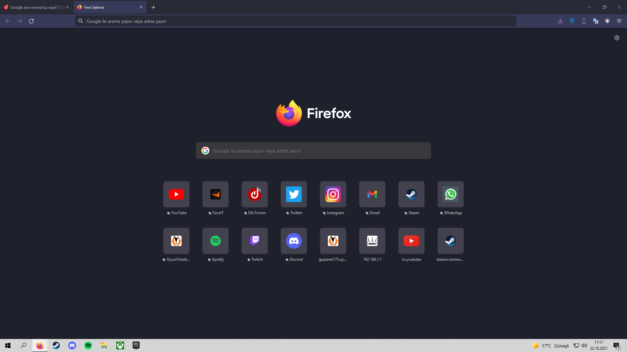Open Steam from the taskbar

(x=56, y=345)
